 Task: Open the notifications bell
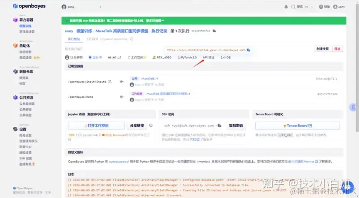tap(286, 7)
